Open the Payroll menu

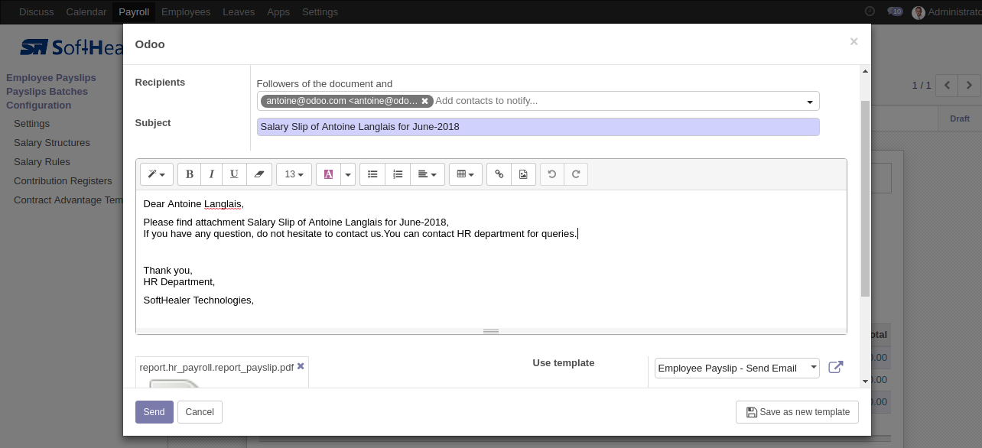click(x=134, y=11)
